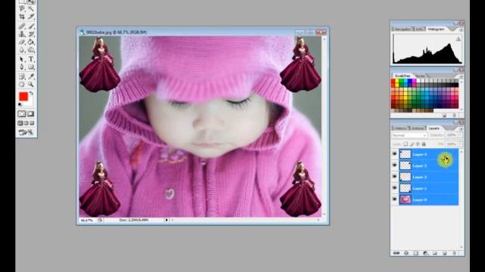
Task: Select the Path Selection tool
Action: (x=22, y=59)
